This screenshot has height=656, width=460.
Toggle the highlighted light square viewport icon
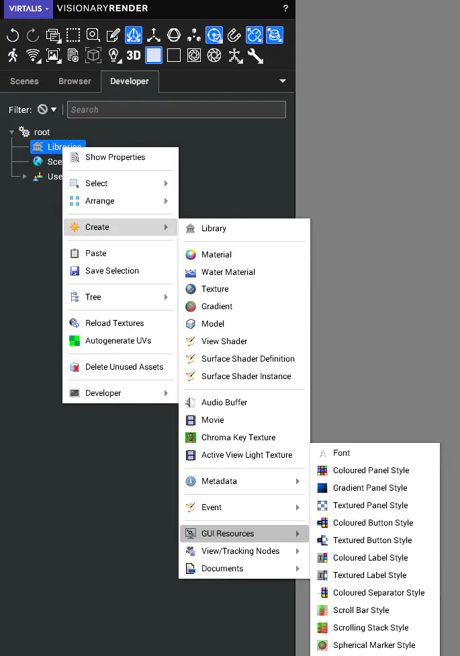(x=154, y=55)
